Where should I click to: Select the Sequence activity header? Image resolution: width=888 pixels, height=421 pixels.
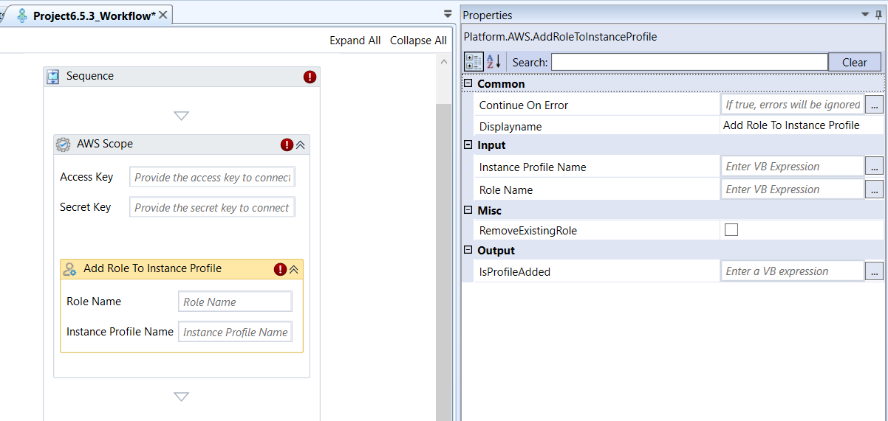(182, 77)
